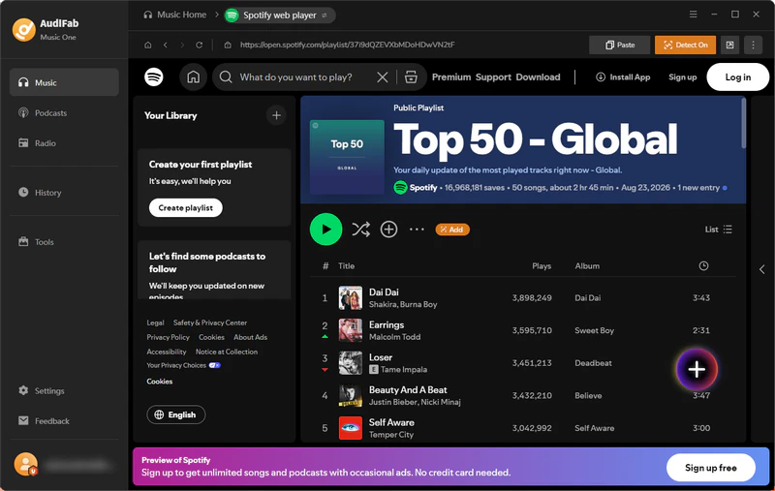Open the Legal link
Viewport: 775px width, 491px height.
pos(155,322)
